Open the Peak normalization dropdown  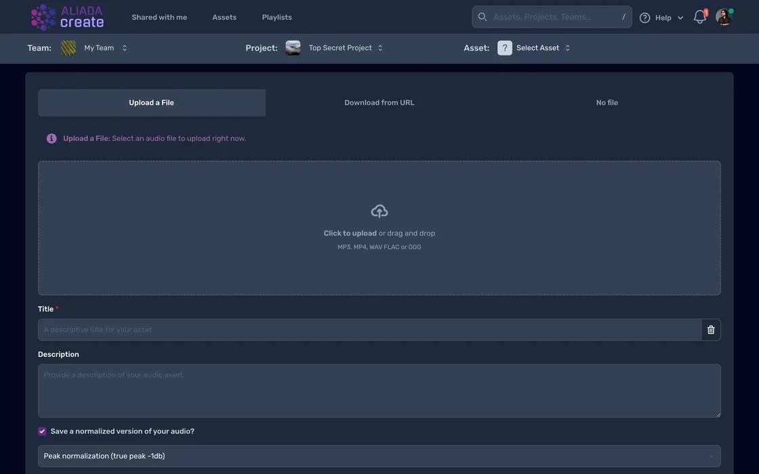tap(379, 456)
